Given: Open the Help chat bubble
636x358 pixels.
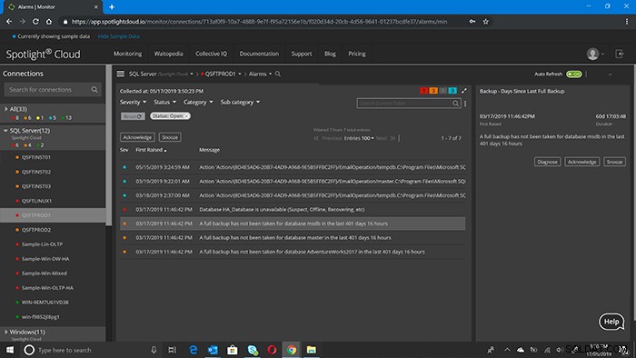Looking at the screenshot, I should pyautogui.click(x=611, y=322).
